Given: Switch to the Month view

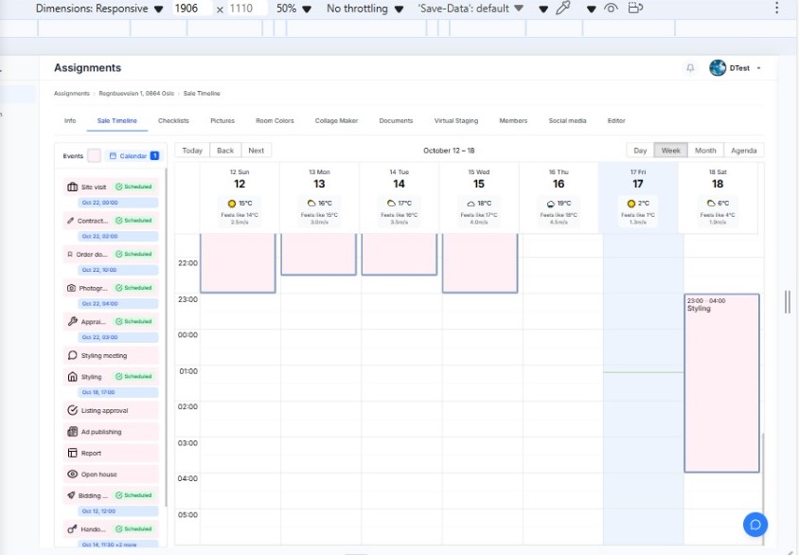Looking at the screenshot, I should (705, 151).
